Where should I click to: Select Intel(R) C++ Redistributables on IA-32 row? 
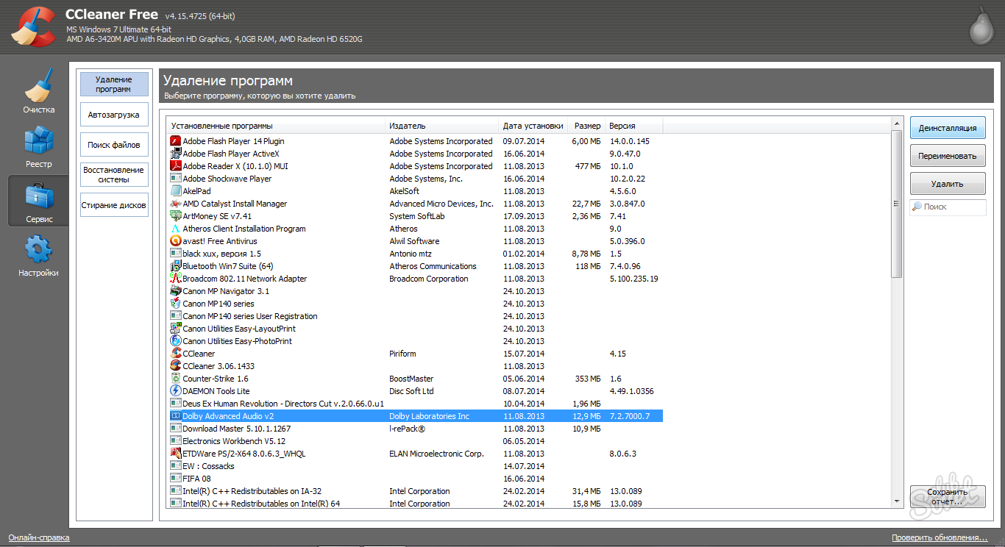click(416, 491)
